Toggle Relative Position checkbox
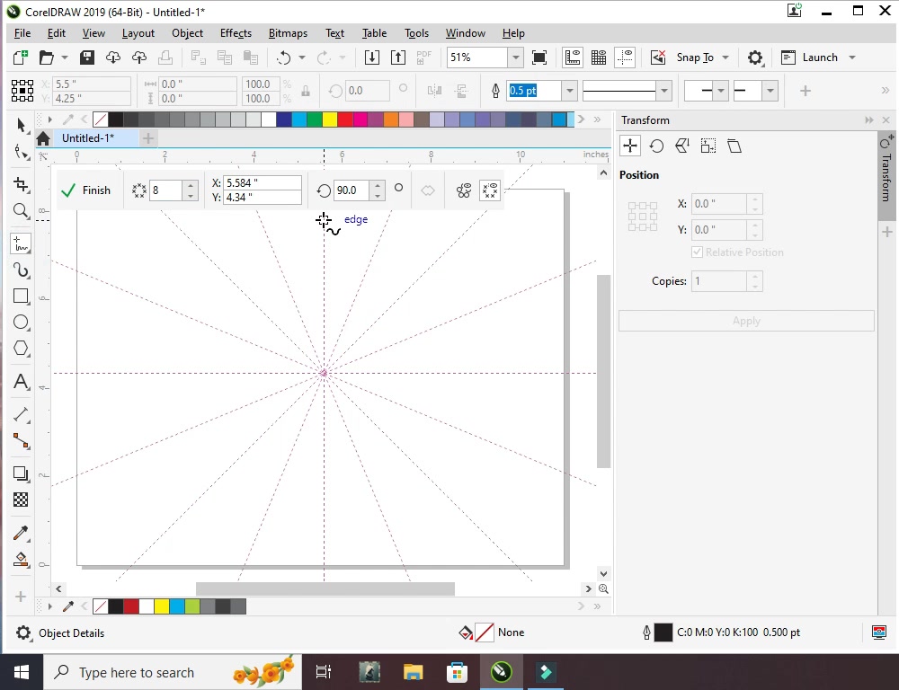 pyautogui.click(x=698, y=252)
